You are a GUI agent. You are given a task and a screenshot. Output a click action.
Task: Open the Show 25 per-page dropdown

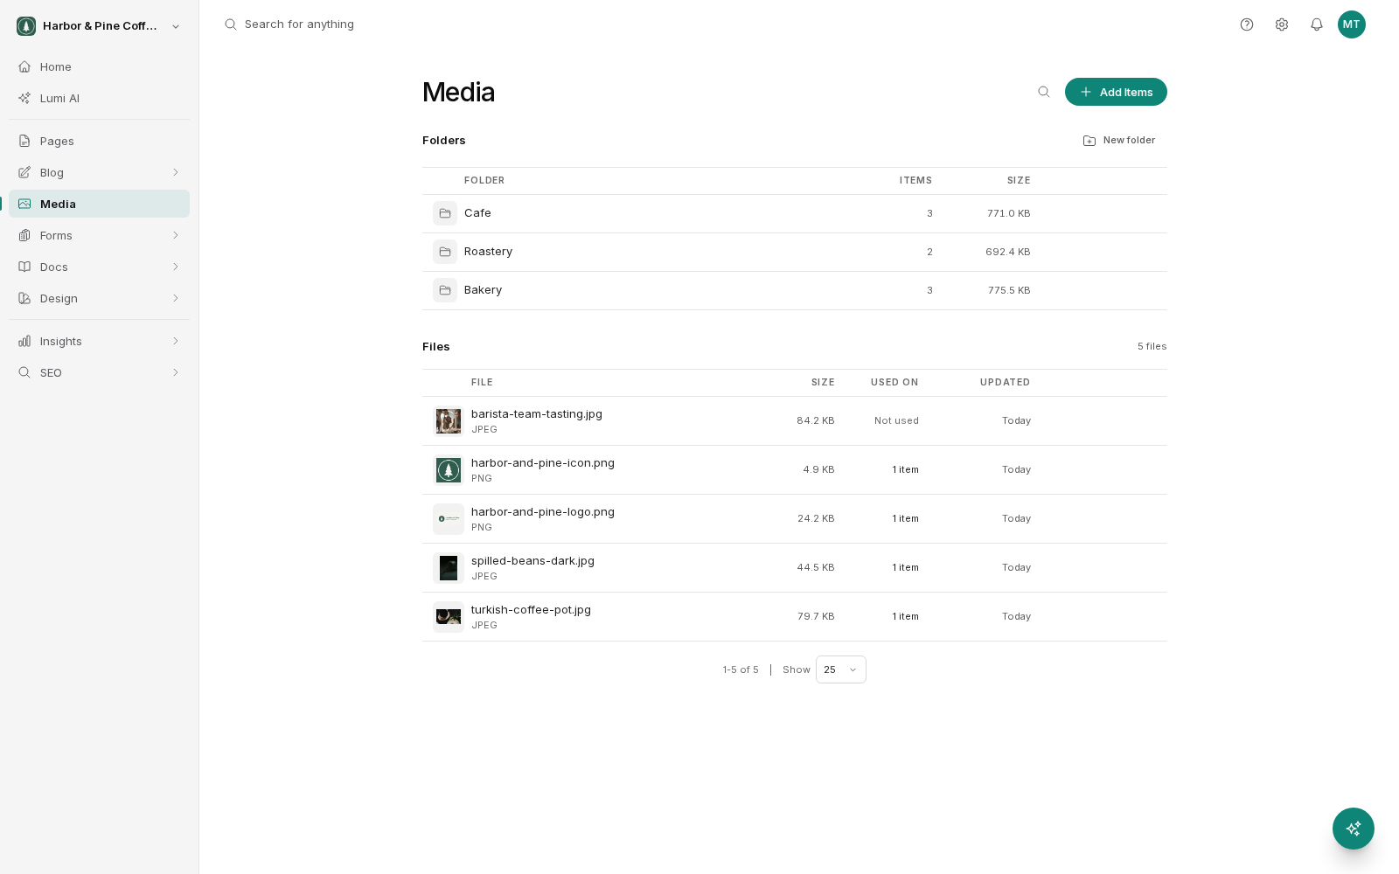coord(841,669)
